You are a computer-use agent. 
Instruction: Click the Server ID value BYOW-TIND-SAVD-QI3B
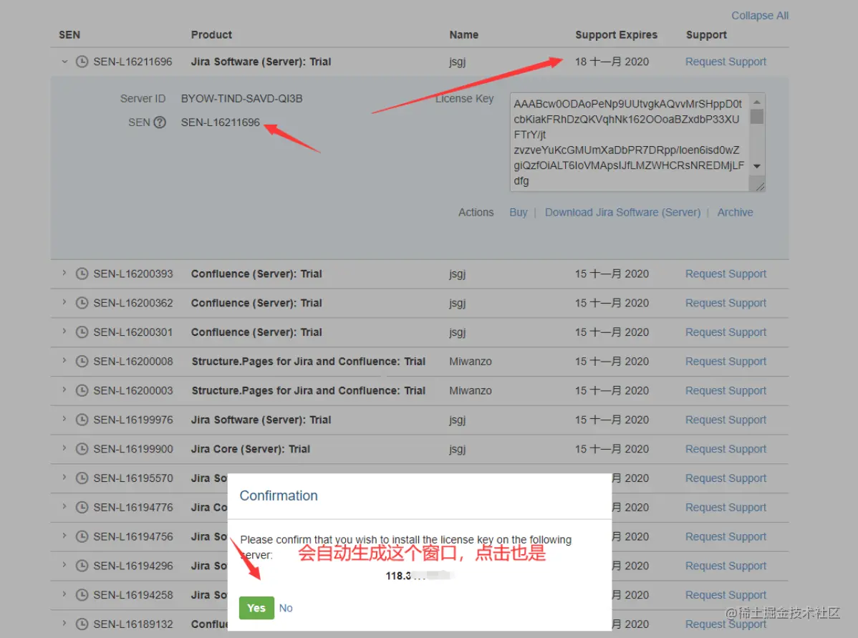(242, 99)
